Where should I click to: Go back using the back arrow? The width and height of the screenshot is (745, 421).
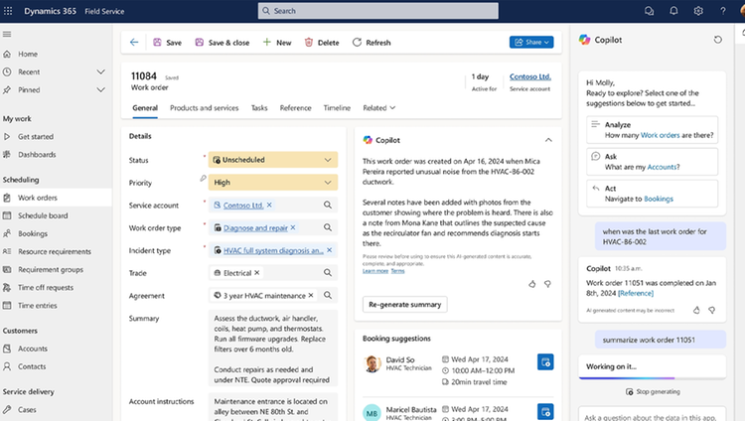(134, 43)
